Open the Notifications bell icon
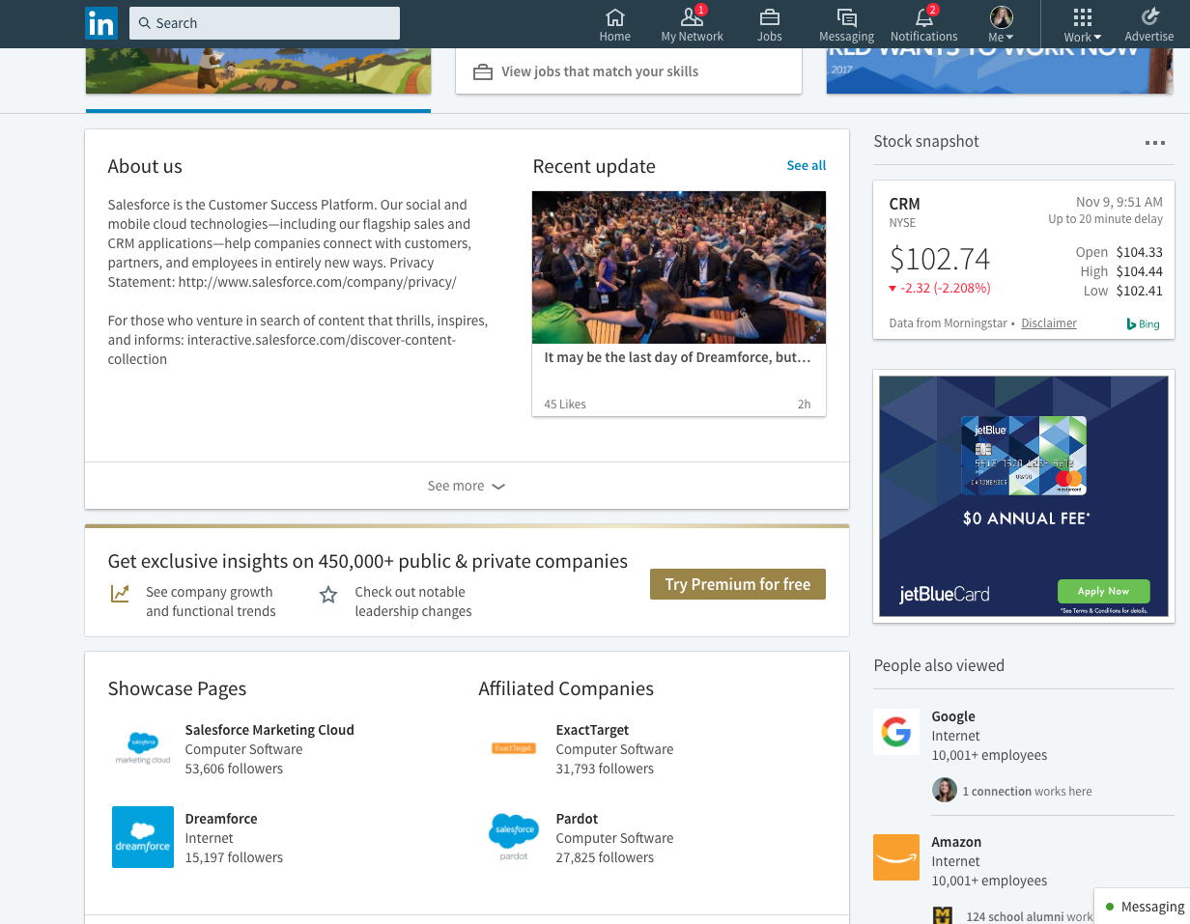 point(923,17)
